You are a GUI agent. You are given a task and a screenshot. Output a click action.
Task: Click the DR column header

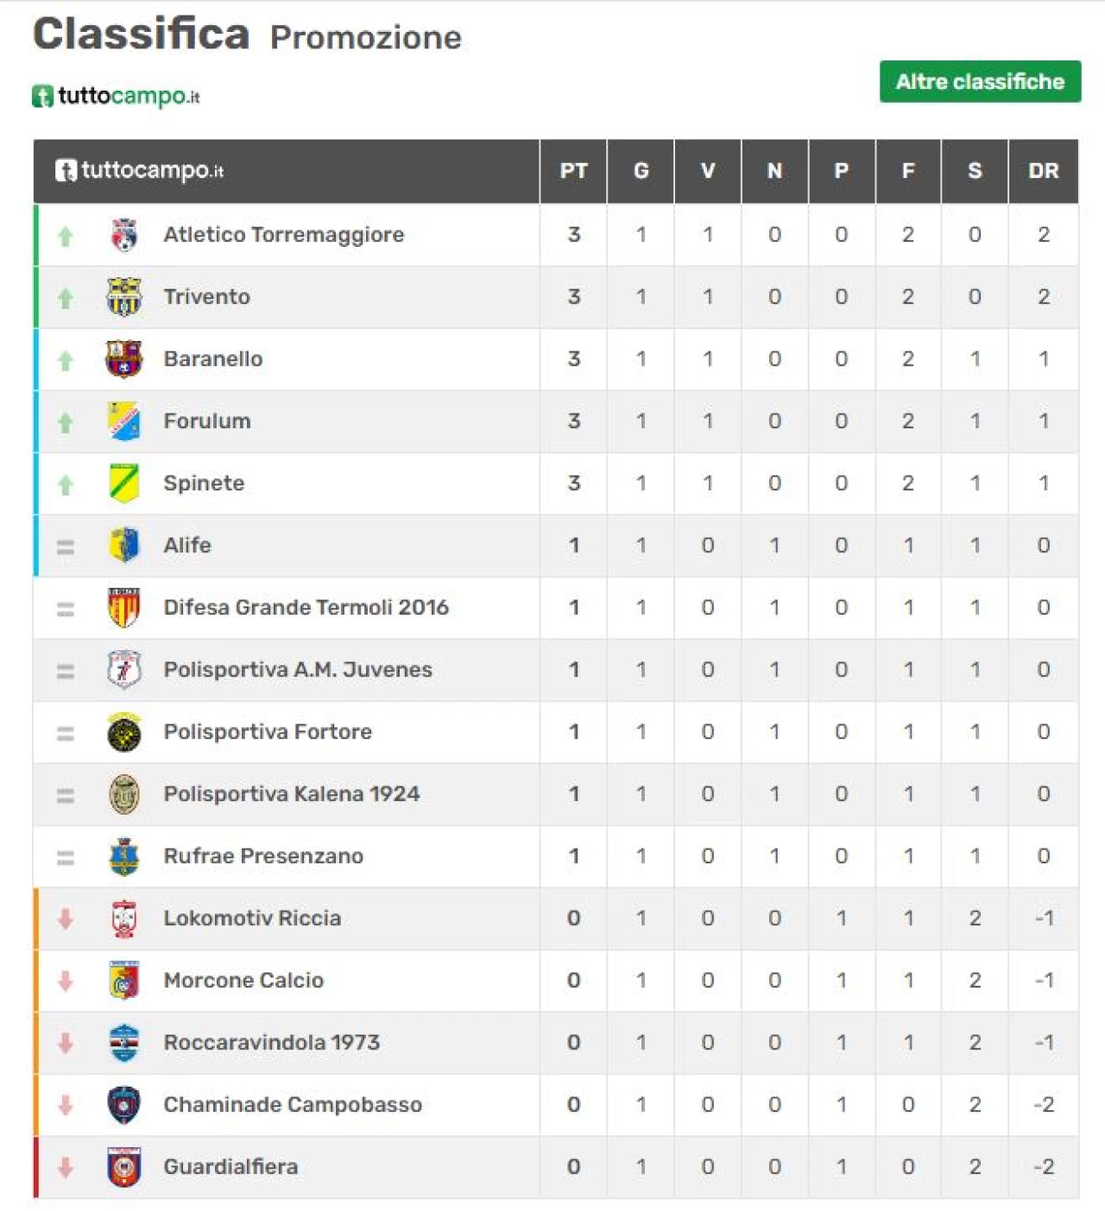tap(1043, 171)
